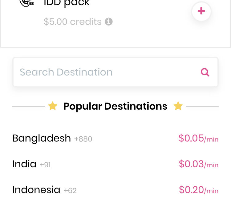
Task: Click the +91 country code
Action: click(x=45, y=165)
